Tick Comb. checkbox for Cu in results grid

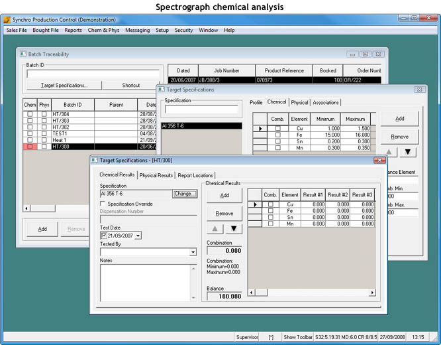click(x=271, y=204)
